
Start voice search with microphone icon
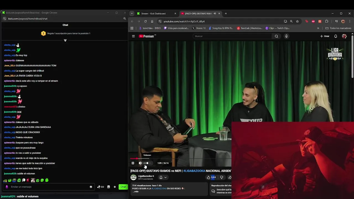[286, 36]
